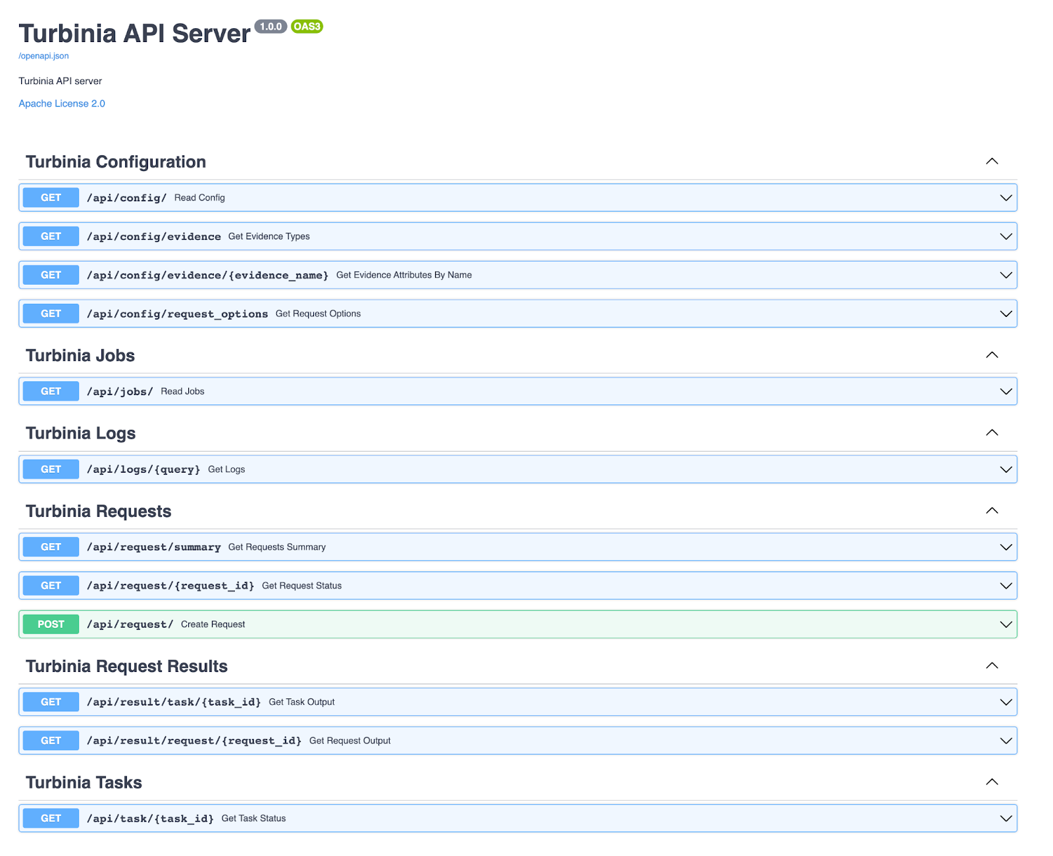Collapse the Turbinia Configuration section chevron
This screenshot has width=1053, height=856.
click(x=992, y=162)
